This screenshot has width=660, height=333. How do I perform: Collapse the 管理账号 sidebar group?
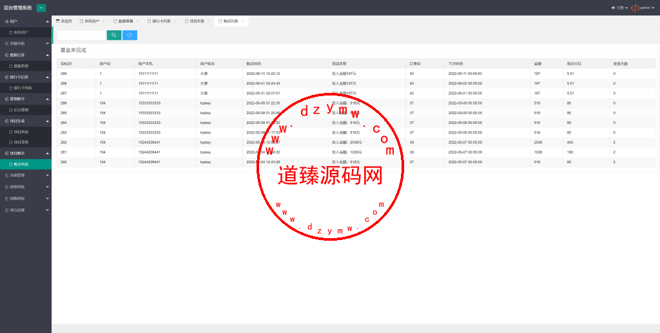[x=26, y=99]
